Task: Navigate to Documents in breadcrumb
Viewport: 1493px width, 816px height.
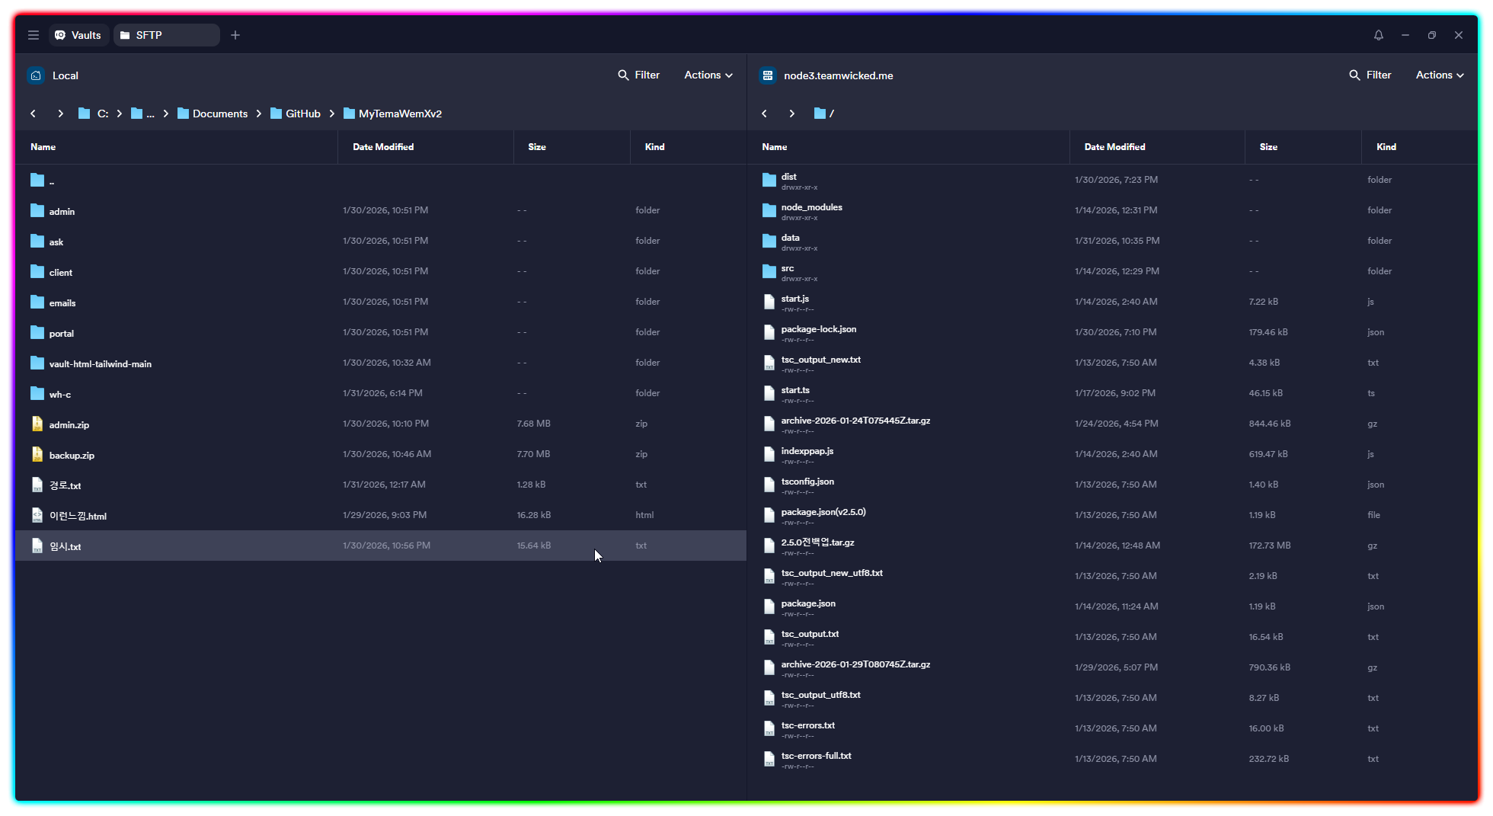Action: point(219,114)
